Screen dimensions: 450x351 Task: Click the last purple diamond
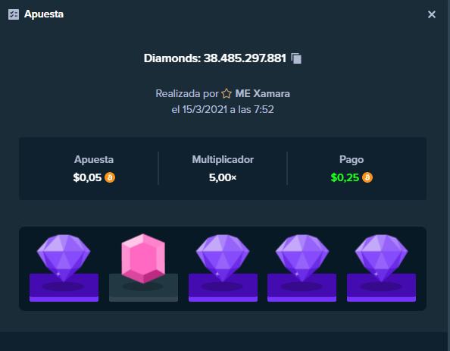pos(381,258)
